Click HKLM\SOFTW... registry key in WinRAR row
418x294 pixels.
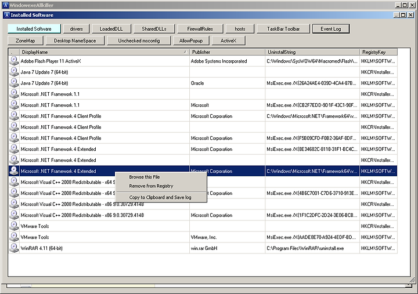pyautogui.click(x=378, y=248)
